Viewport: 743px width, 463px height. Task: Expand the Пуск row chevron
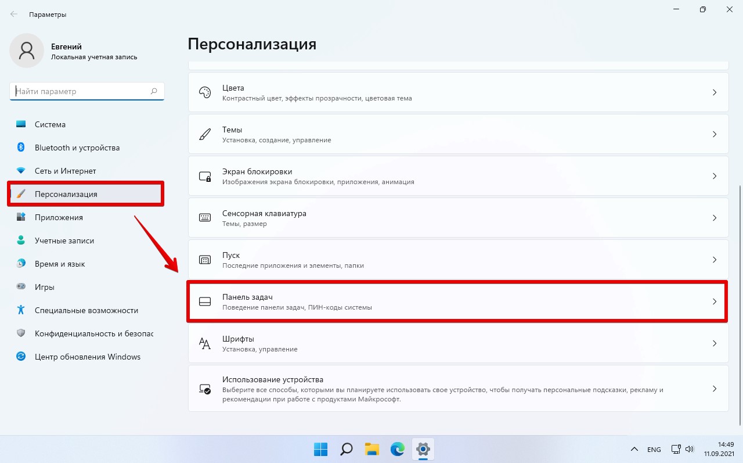(x=715, y=260)
